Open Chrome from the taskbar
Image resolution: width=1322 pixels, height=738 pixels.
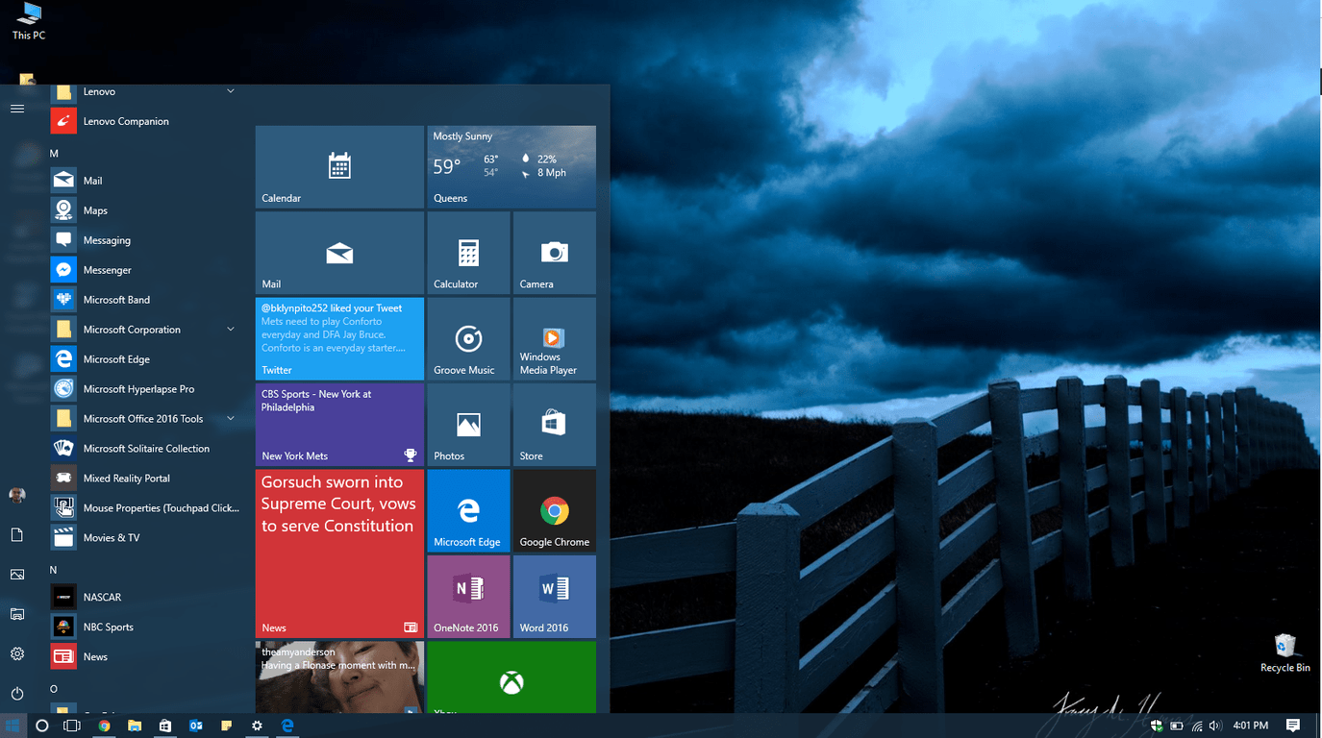104,726
